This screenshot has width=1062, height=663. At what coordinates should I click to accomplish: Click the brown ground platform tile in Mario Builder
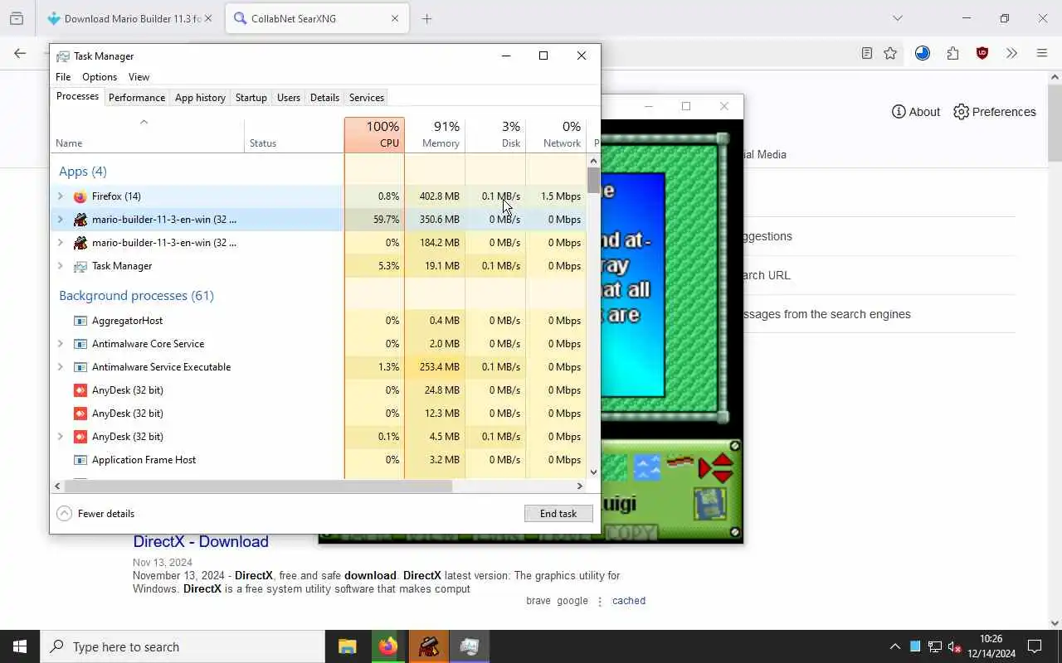click(x=680, y=462)
